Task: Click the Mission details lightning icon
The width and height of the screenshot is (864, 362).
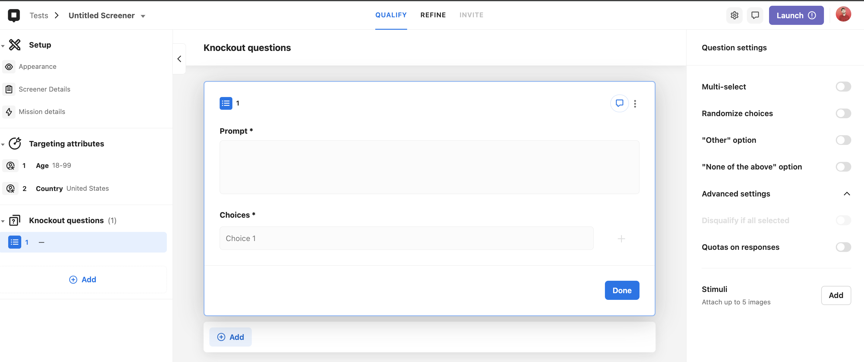Action: click(x=9, y=112)
